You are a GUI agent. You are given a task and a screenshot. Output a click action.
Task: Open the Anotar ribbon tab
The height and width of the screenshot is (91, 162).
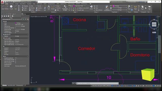(17, 4)
